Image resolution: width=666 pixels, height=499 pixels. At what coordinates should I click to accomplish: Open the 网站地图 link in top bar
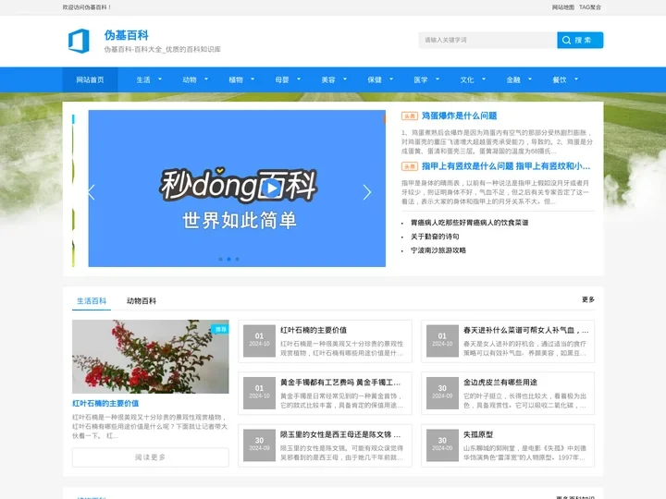[562, 7]
